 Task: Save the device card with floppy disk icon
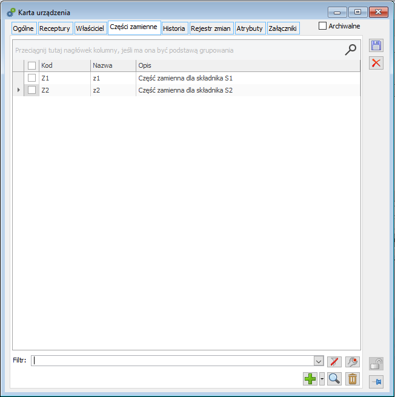pyautogui.click(x=376, y=45)
